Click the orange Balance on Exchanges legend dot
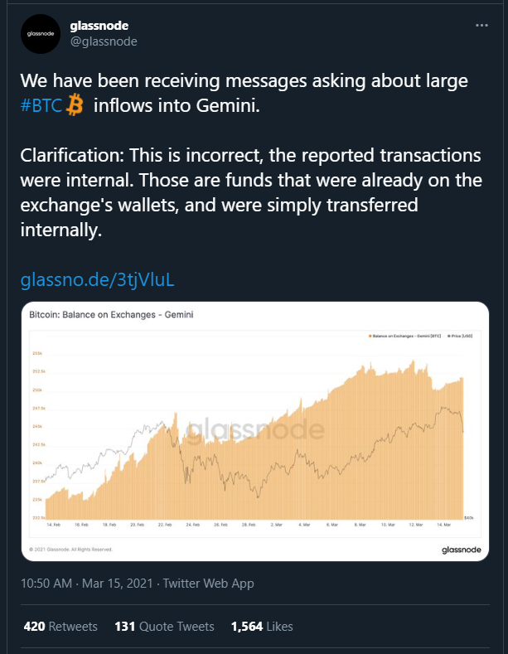 [x=370, y=336]
